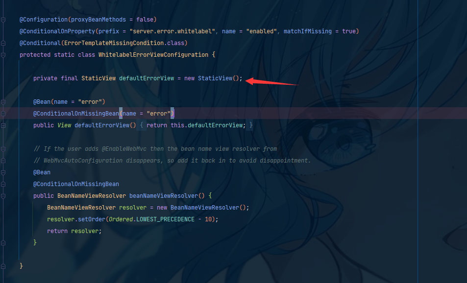Toggle fold icon at the first comment line

click(x=3, y=149)
